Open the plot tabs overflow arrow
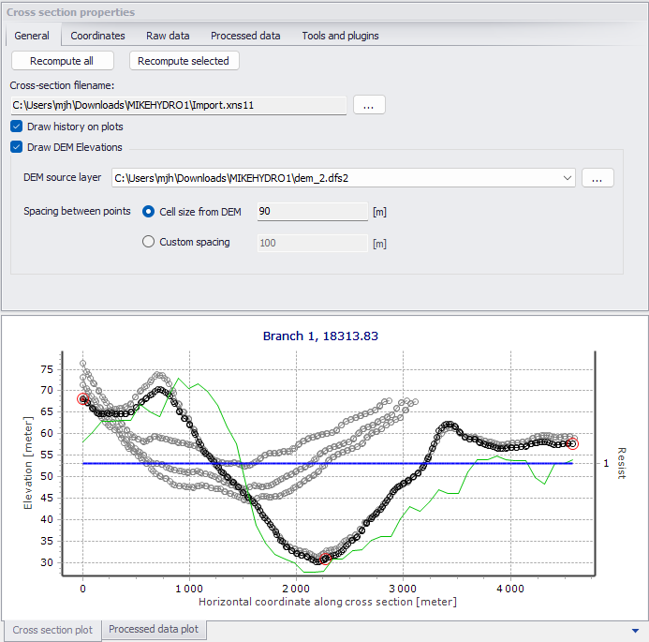This screenshot has height=642, width=649. tap(635, 631)
